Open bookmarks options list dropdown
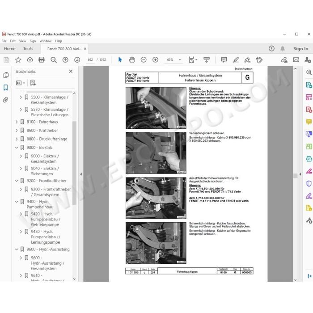Screen dimensions: 313x313 [21, 83]
